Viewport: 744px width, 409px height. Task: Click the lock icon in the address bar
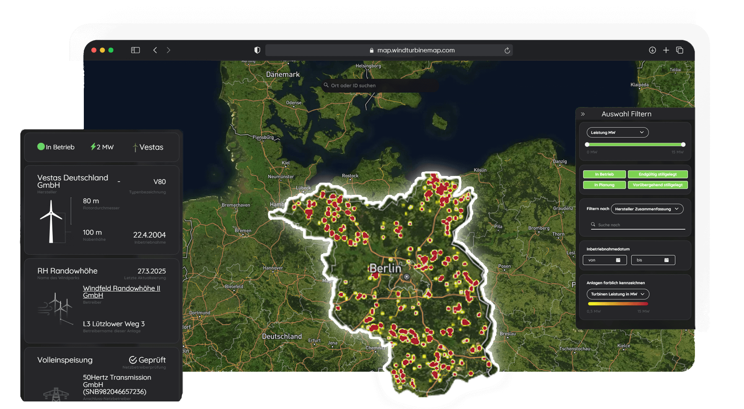coord(371,50)
